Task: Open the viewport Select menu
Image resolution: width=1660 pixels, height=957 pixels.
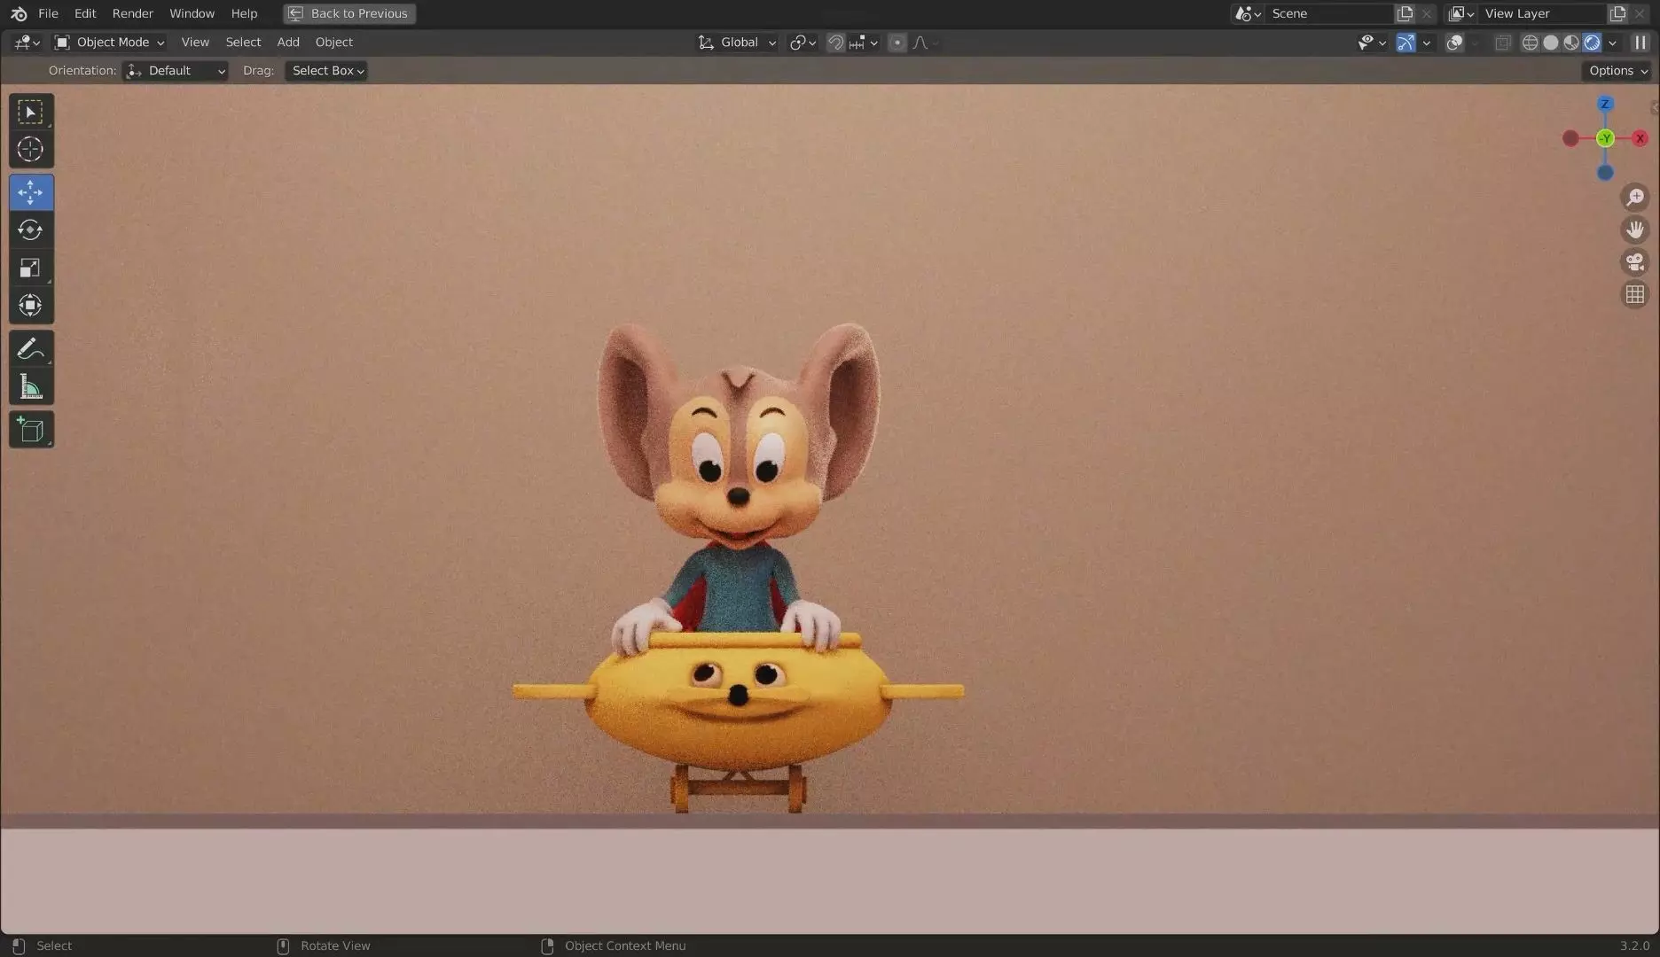Action: [x=243, y=43]
